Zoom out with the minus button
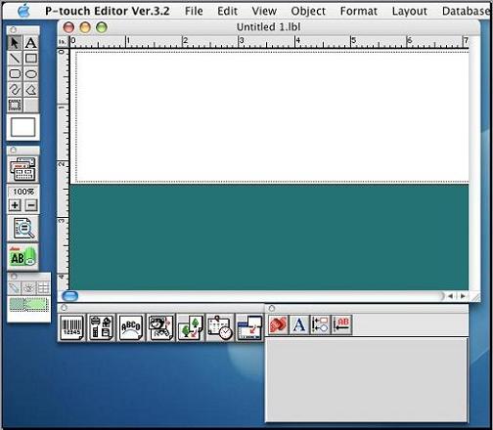493x430 pixels. 31,205
